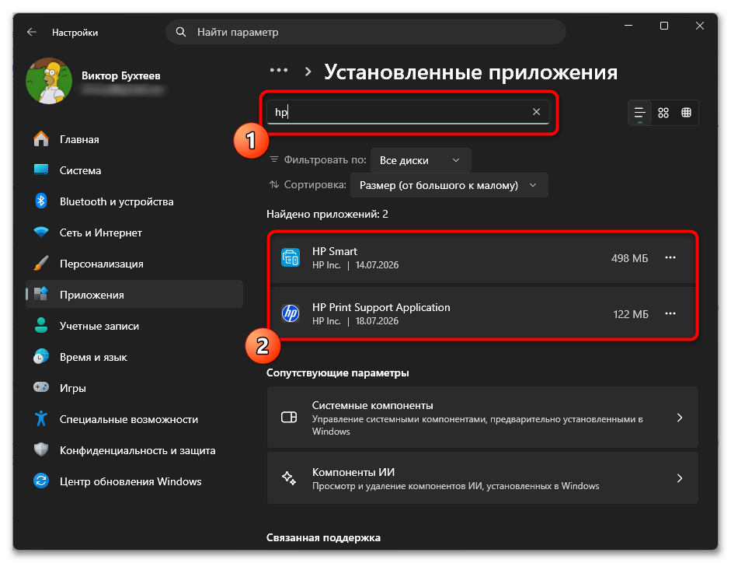
Task: Click the accessibility figure icon in sidebar
Action: point(41,418)
